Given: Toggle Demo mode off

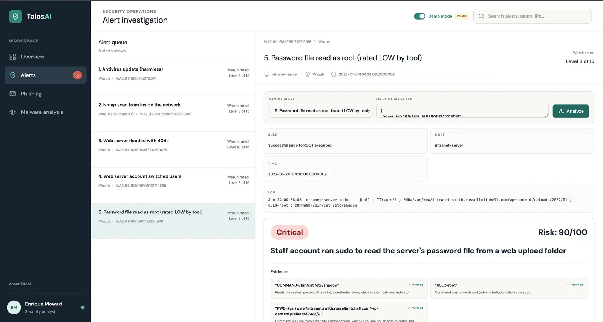Looking at the screenshot, I should point(419,16).
